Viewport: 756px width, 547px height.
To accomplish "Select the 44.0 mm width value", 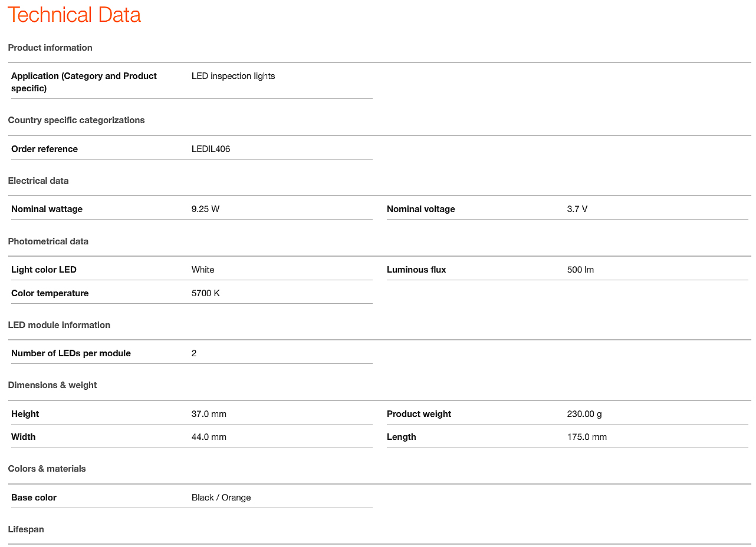I will [209, 437].
